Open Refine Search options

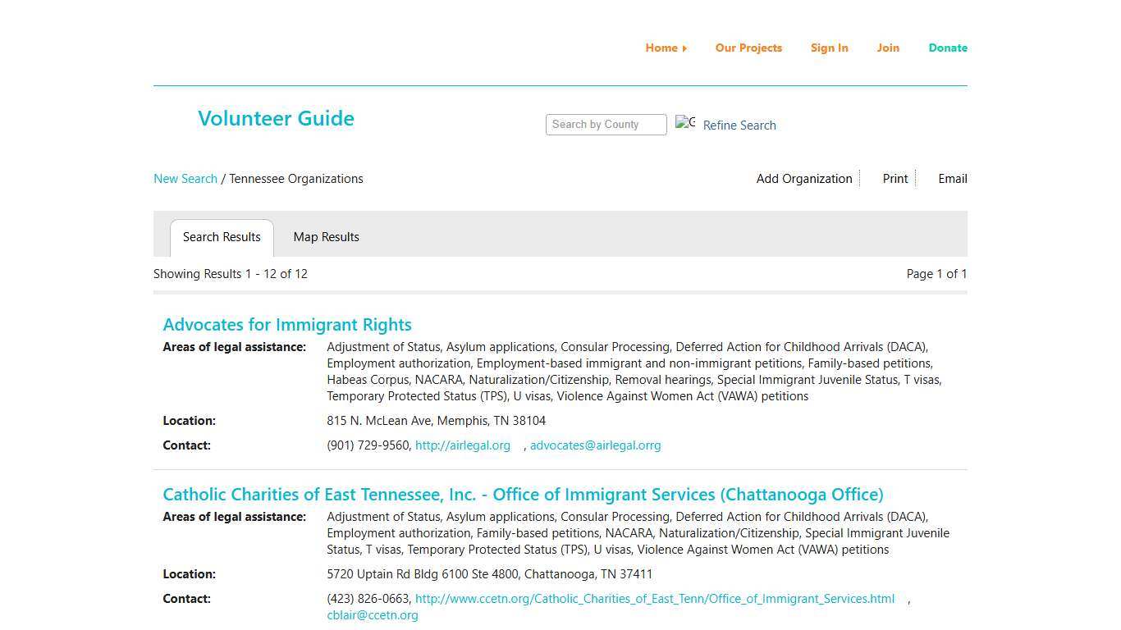tap(739, 125)
